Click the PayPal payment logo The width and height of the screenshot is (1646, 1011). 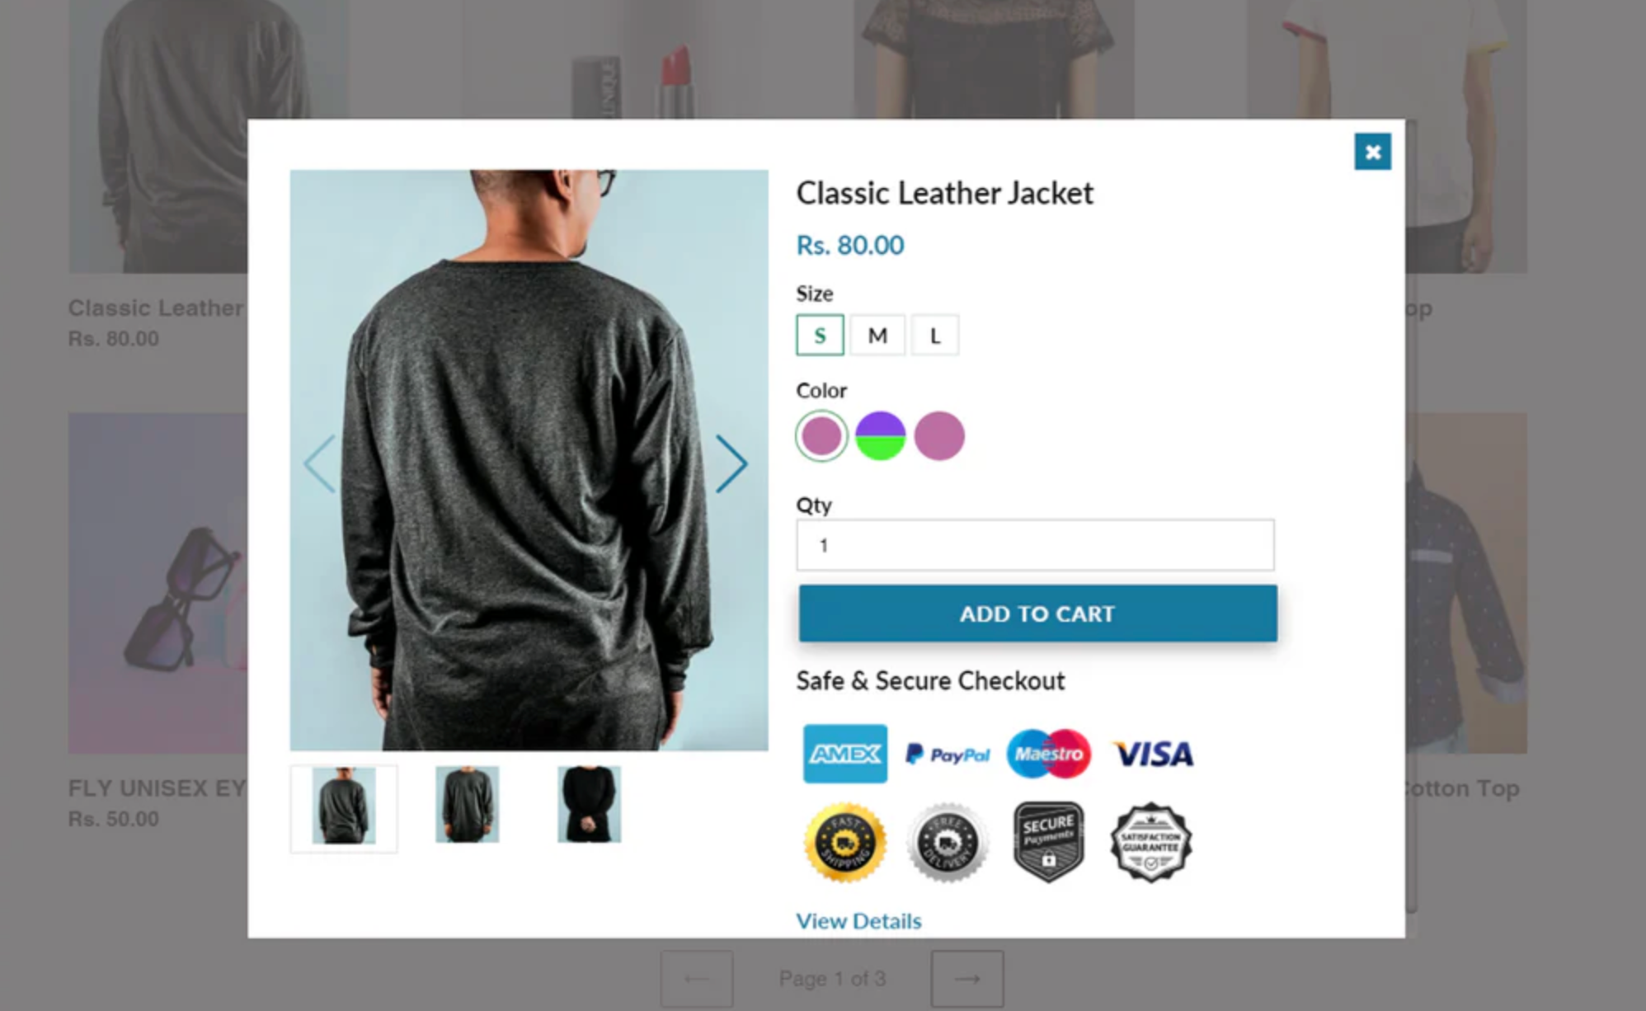tap(948, 754)
